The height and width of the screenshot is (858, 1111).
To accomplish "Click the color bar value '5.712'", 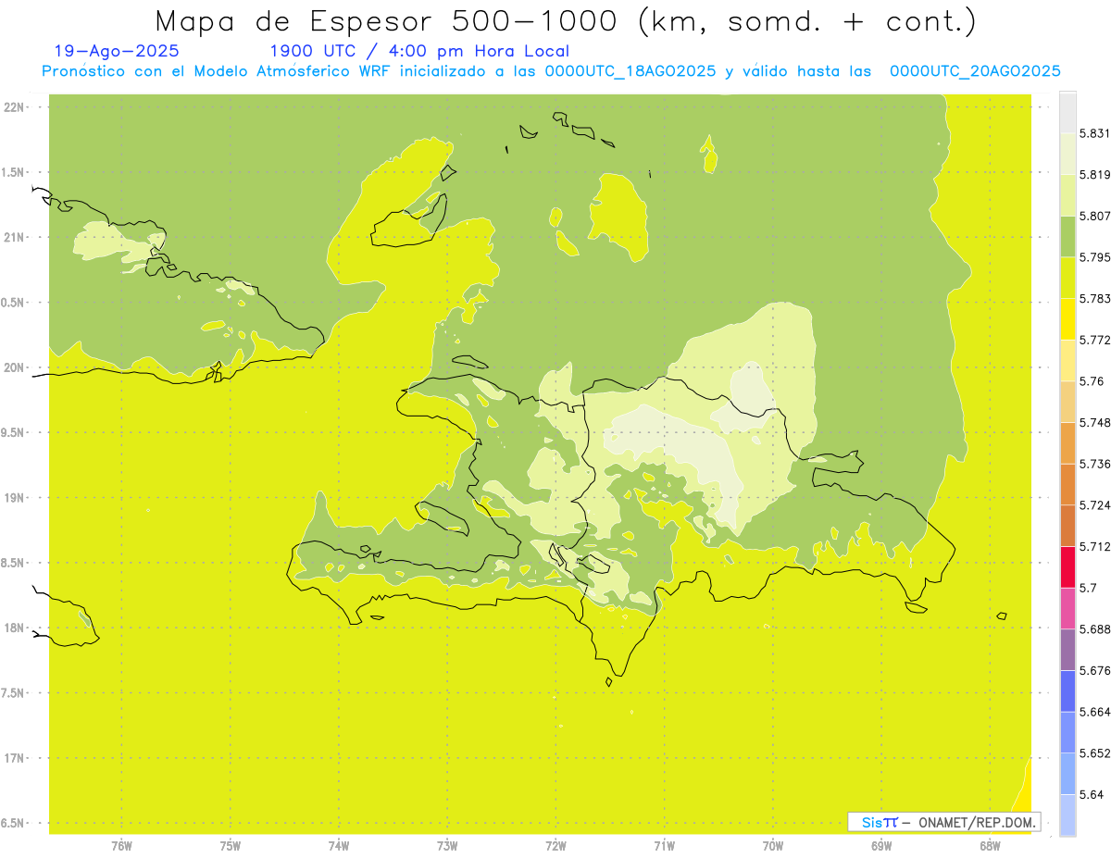I will tap(1095, 546).
